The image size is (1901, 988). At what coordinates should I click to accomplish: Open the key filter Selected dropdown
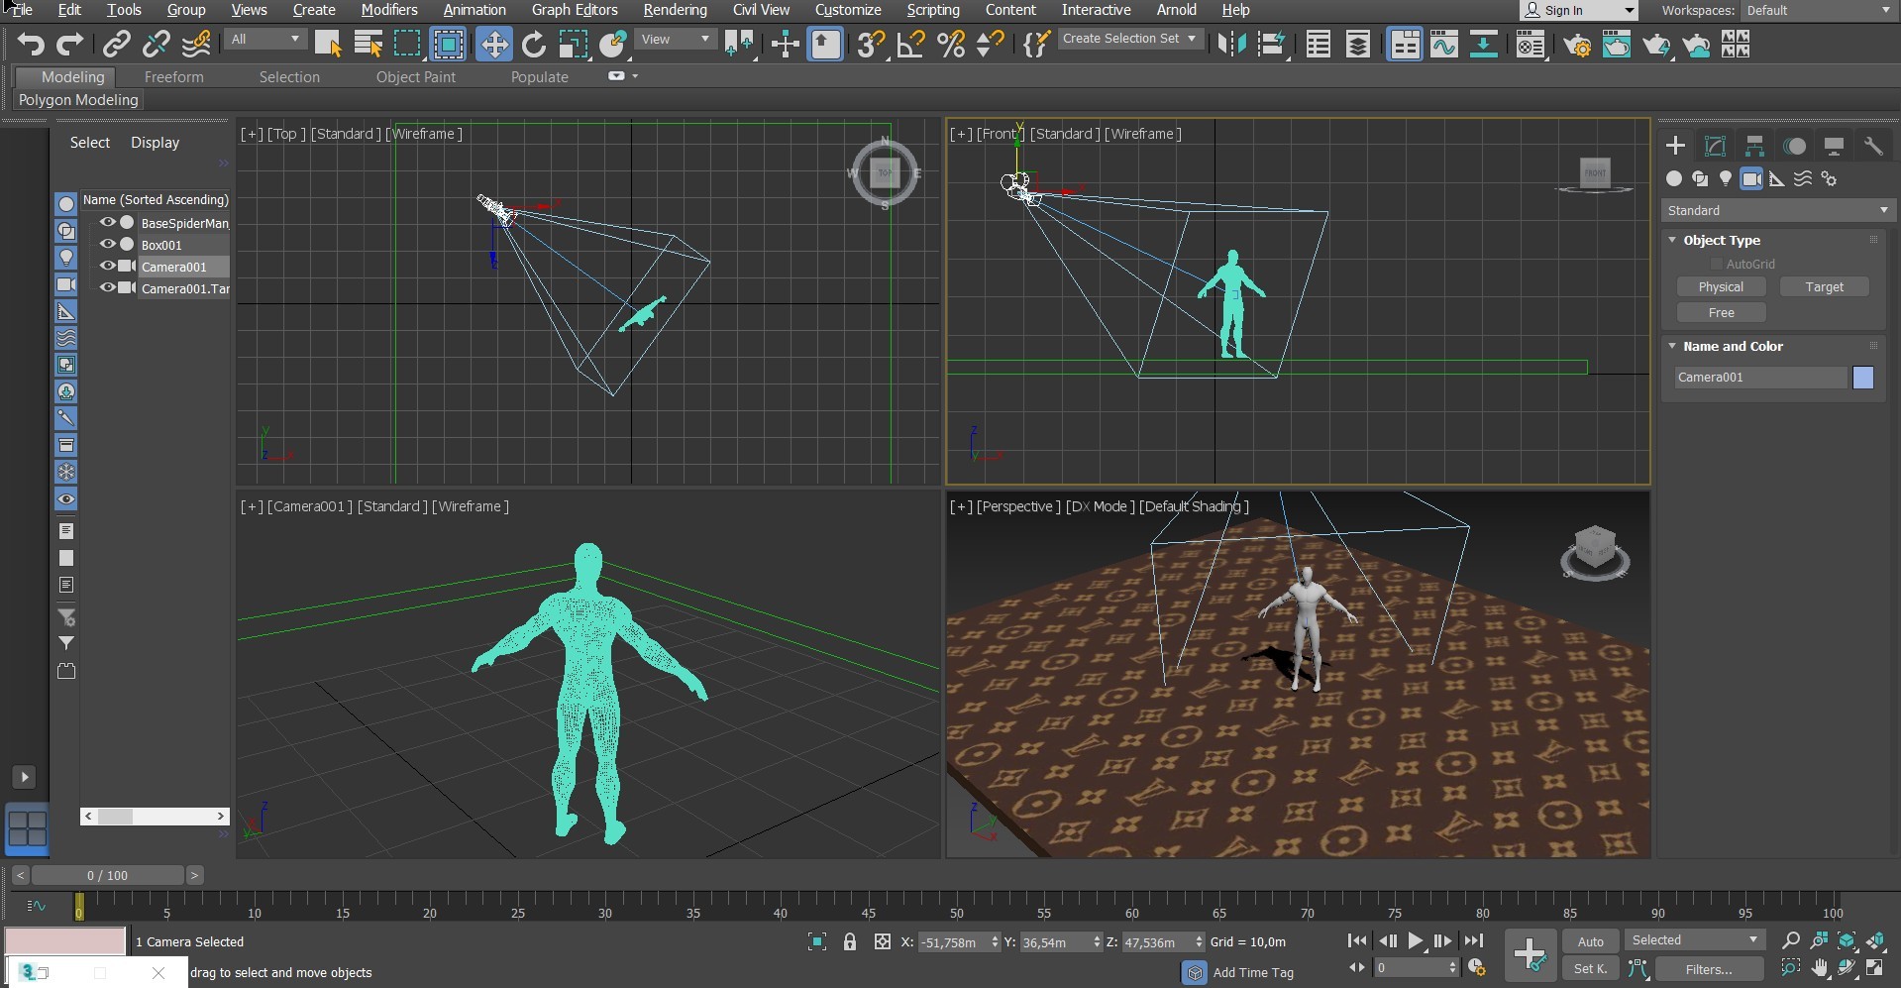tap(1694, 939)
